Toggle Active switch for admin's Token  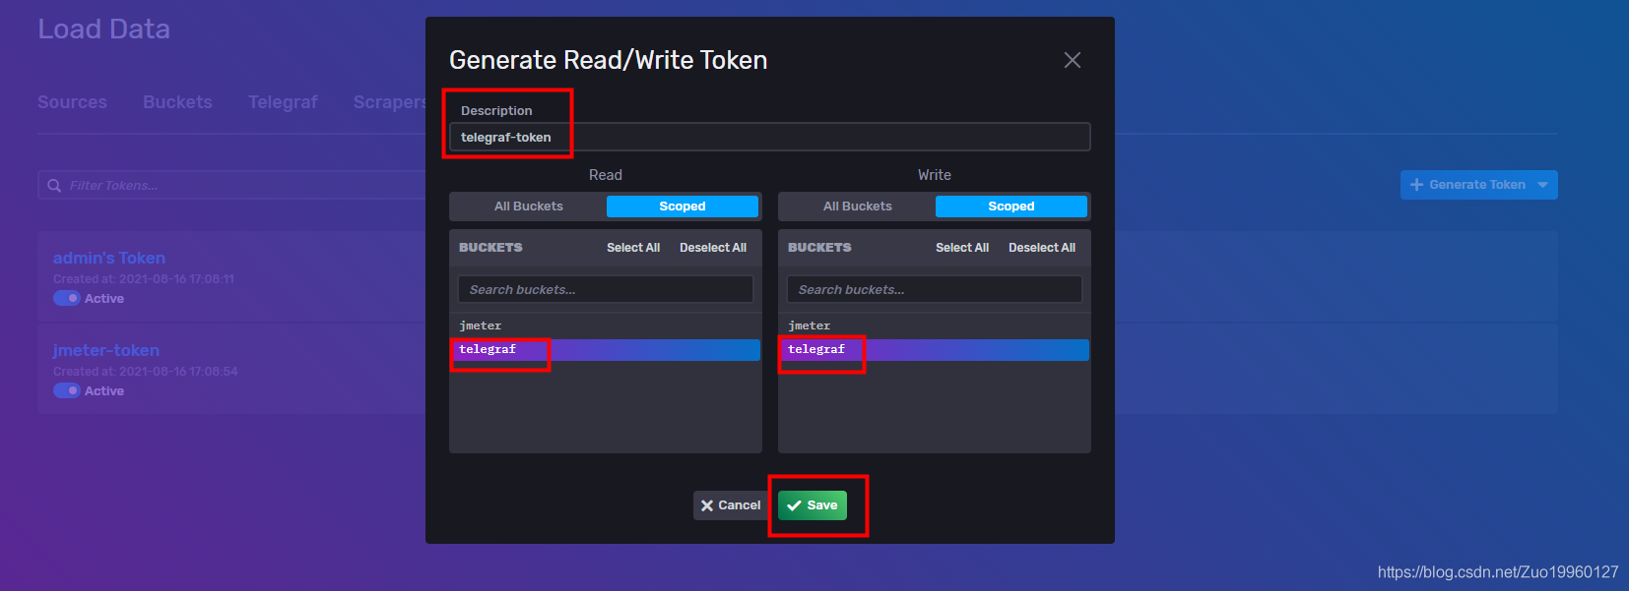(x=67, y=298)
